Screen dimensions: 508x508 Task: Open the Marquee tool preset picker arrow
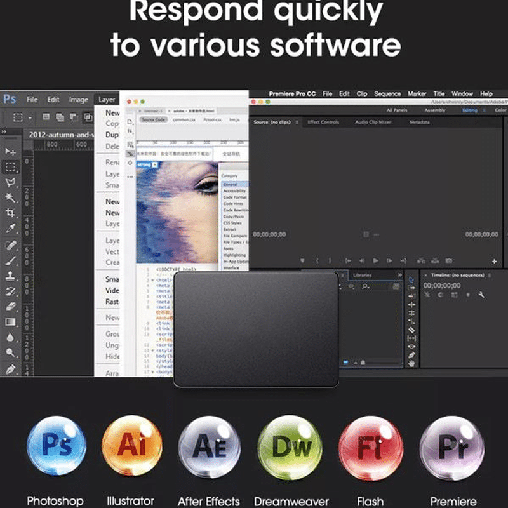[x=30, y=117]
